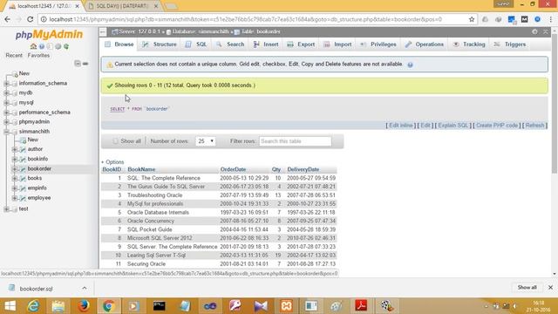
Task: Expand the books table node
Action: 15,178
